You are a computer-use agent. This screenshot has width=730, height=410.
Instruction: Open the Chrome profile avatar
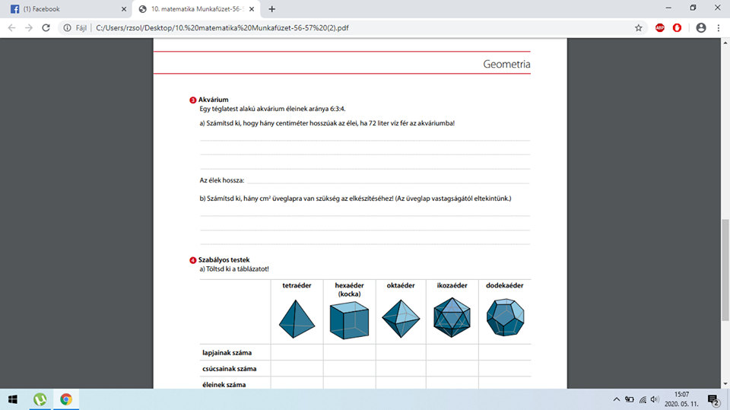700,27
